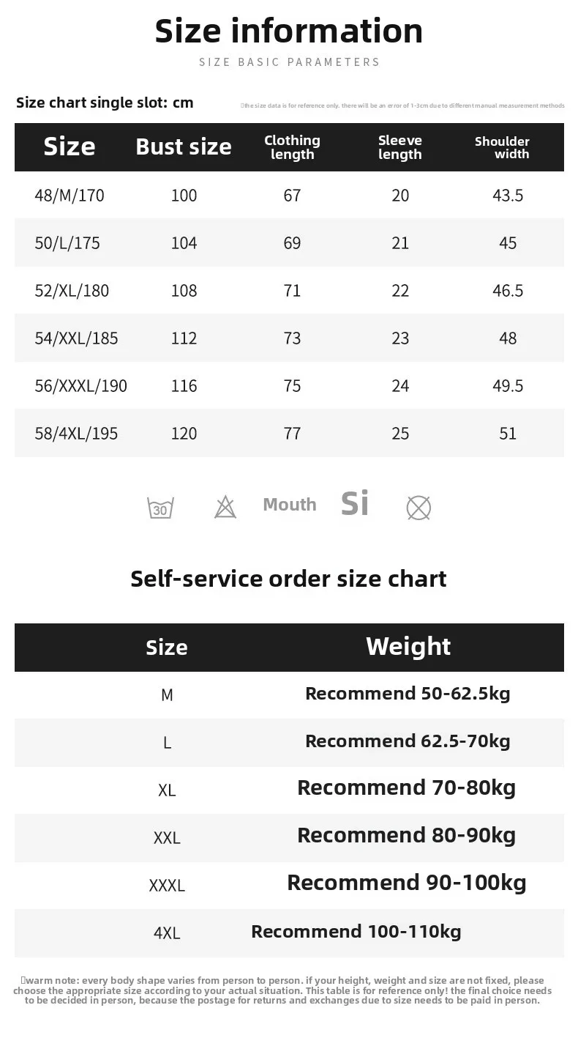The height and width of the screenshot is (1038, 578).
Task: Click 'Recommend 70-80kg' weight text
Action: tap(406, 788)
